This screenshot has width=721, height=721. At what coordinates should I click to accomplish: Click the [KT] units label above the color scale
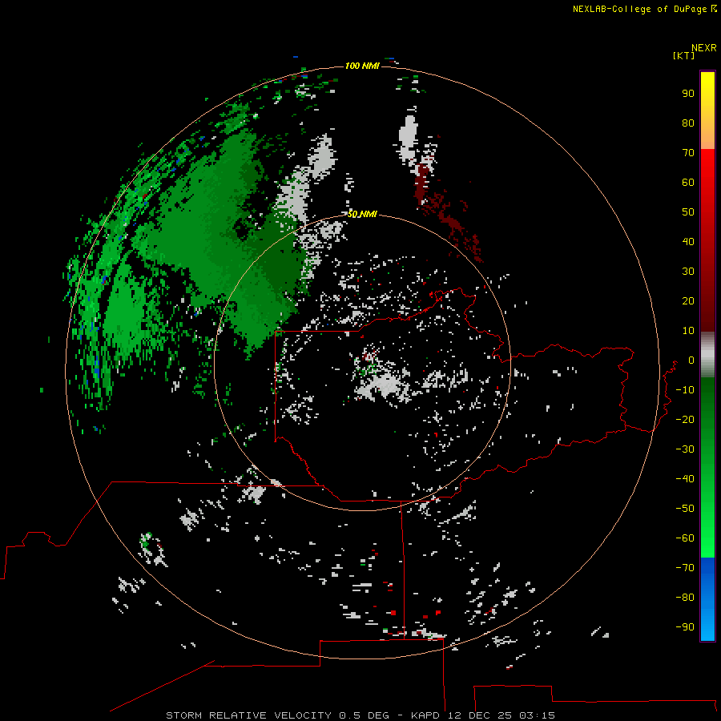click(683, 55)
